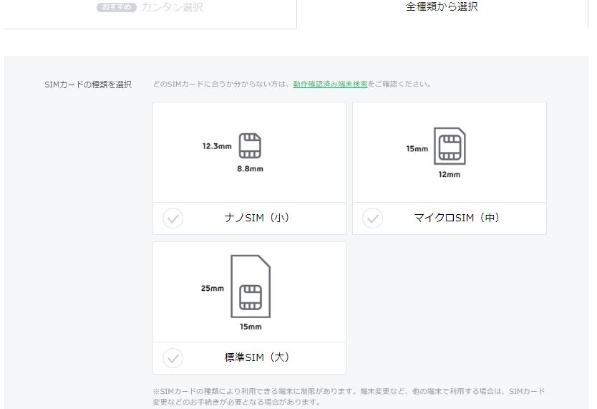597x409 pixels.
Task: Select the nano SIM card icon
Action: (250, 145)
